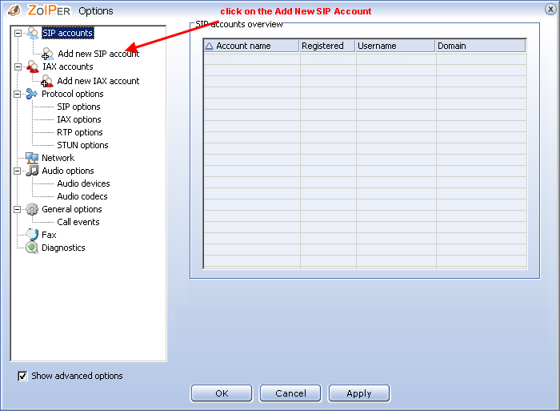
Task: Open Add new SIP account entry
Action: click(x=98, y=54)
